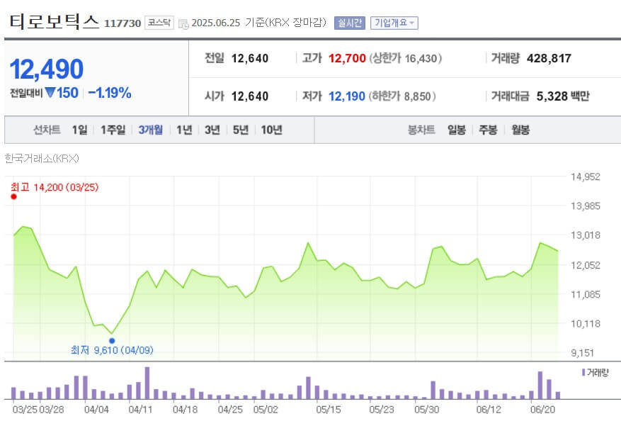Viewport: 621px width, 421px height.
Task: Open the 기업개요 dropdown
Action: point(394,23)
